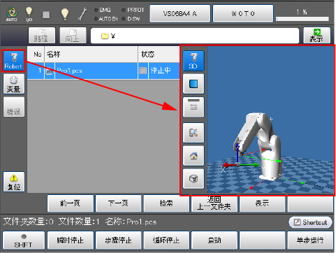Toggle the SHIFT button
This screenshot has width=336, height=253.
click(24, 240)
